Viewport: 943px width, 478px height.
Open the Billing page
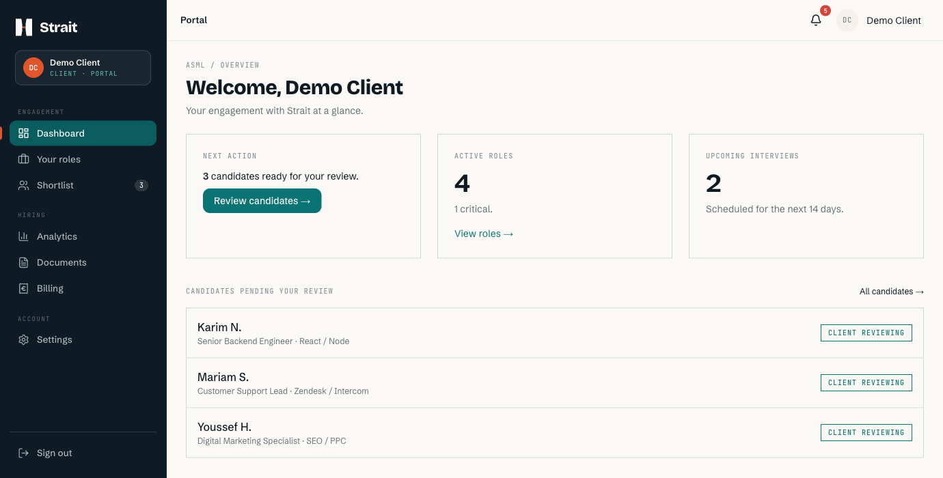point(83,288)
